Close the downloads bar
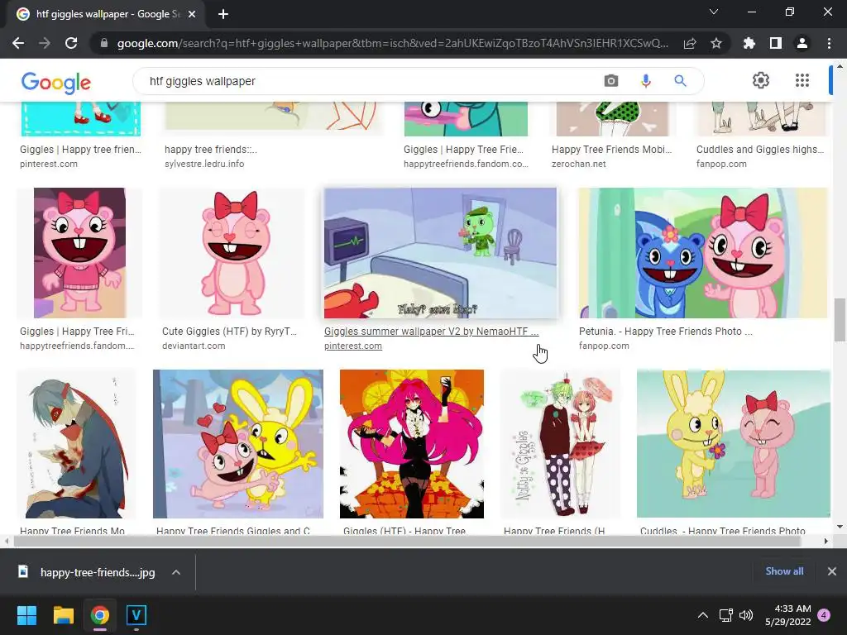Image resolution: width=847 pixels, height=635 pixels. click(x=832, y=571)
